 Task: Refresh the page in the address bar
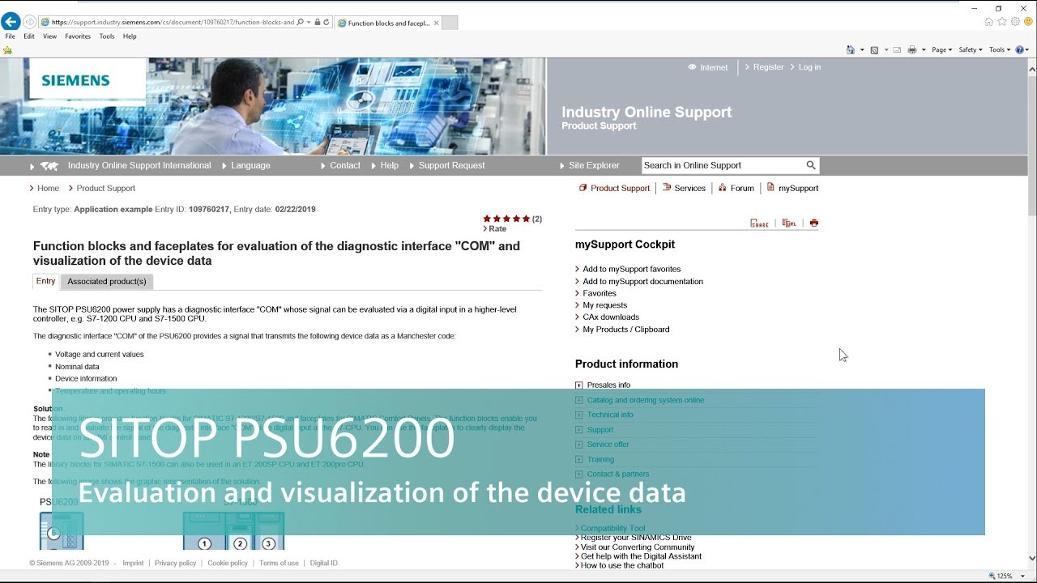pyautogui.click(x=326, y=23)
